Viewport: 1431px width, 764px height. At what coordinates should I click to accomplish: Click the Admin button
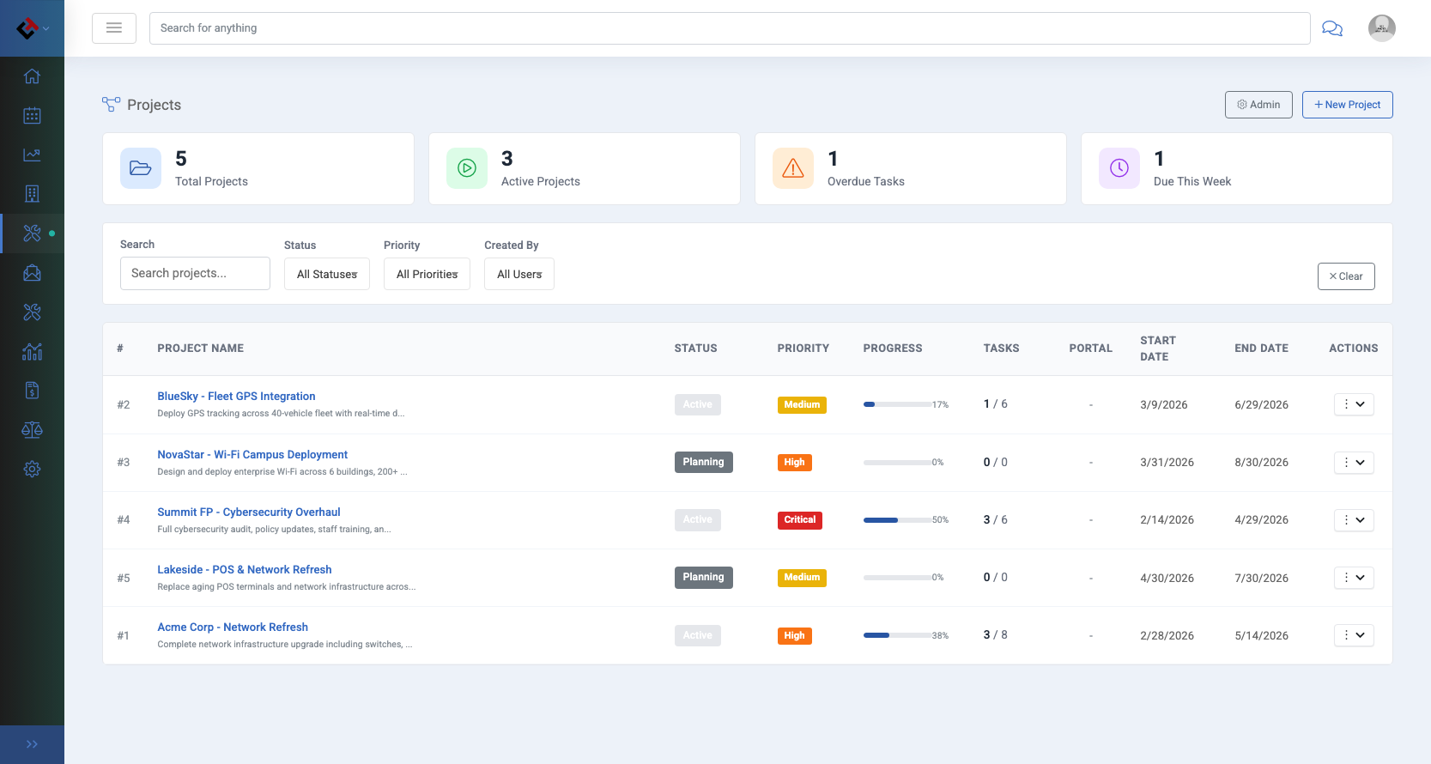(x=1258, y=105)
